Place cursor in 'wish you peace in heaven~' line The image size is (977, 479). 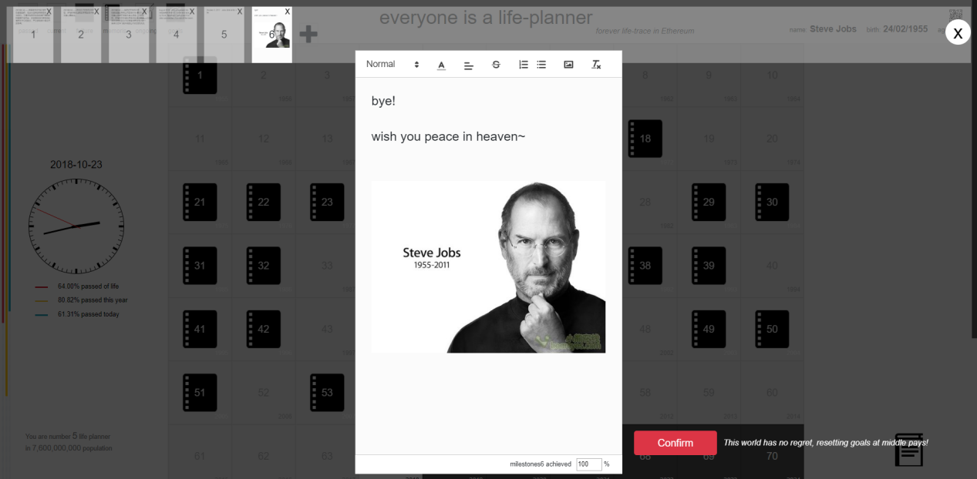448,136
